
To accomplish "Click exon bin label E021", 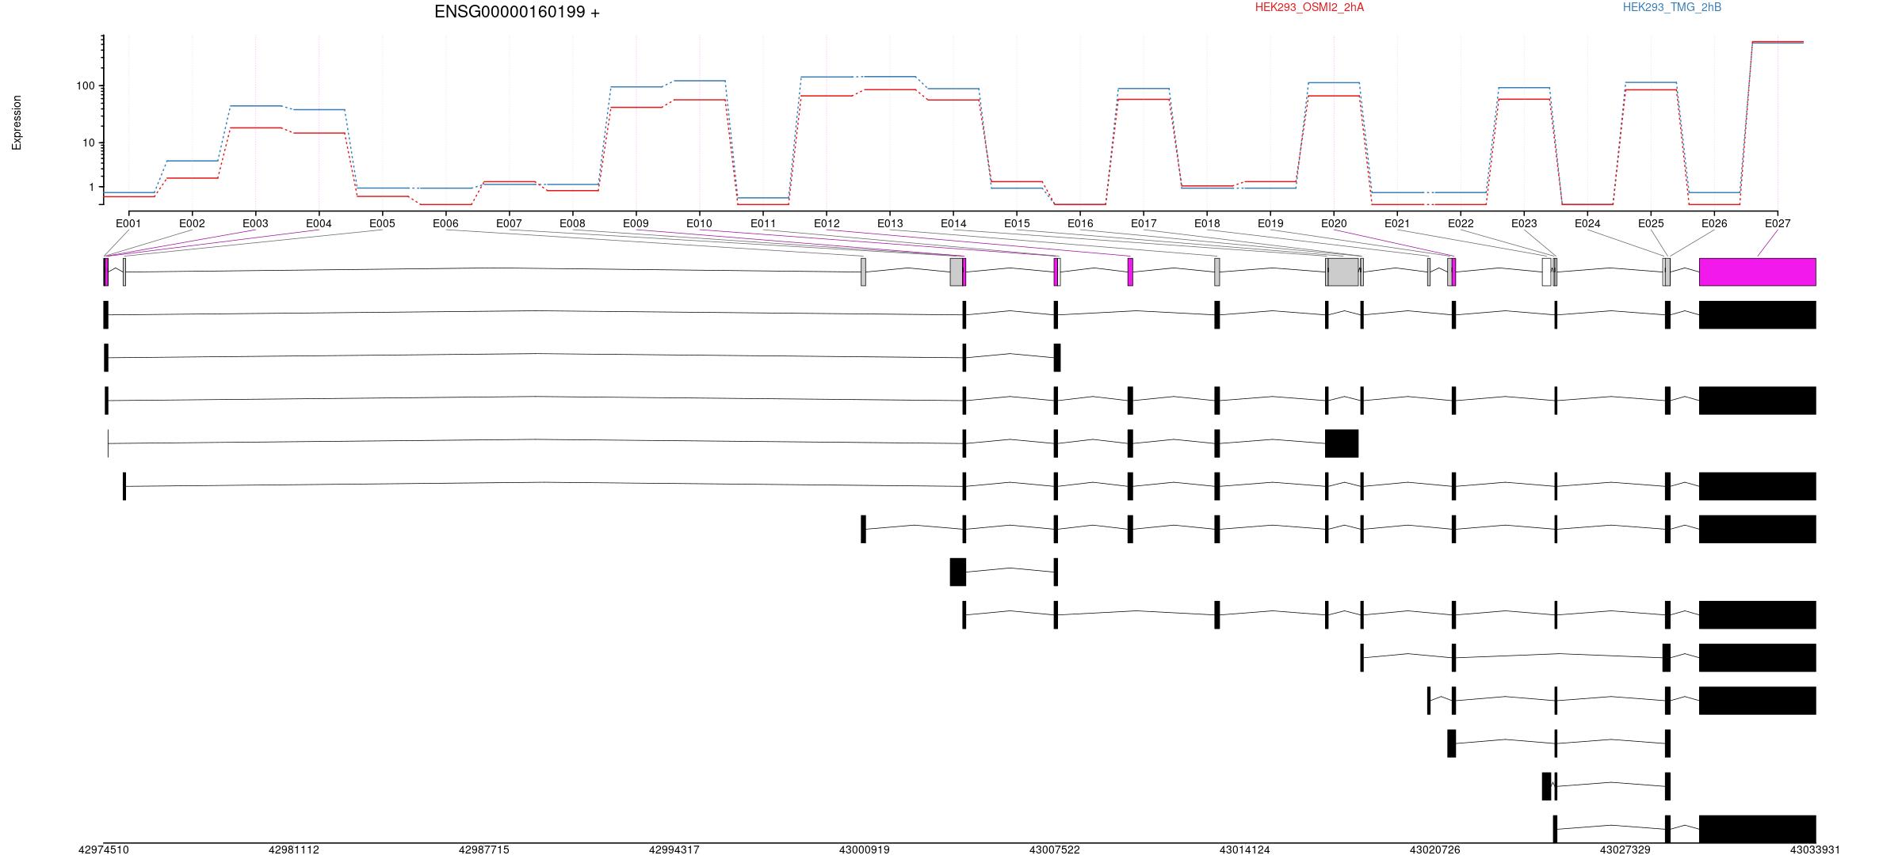I will tap(1397, 223).
